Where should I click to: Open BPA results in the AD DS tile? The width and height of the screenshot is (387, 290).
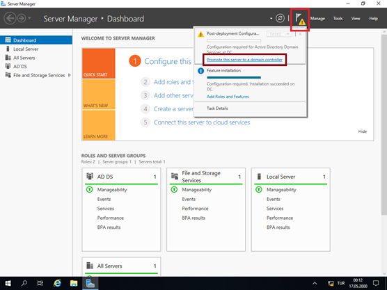coord(109,227)
